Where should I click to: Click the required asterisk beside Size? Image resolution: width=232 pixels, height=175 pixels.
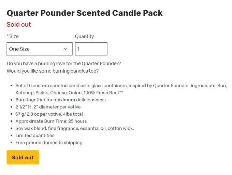pos(8,36)
